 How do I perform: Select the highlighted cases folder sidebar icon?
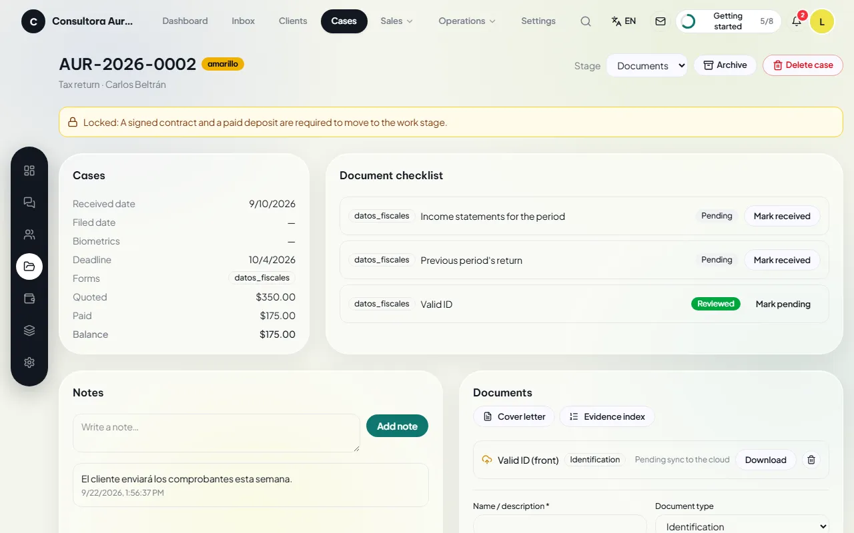coord(29,266)
